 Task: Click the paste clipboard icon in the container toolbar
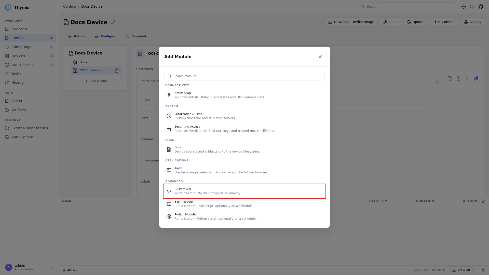tap(458, 78)
